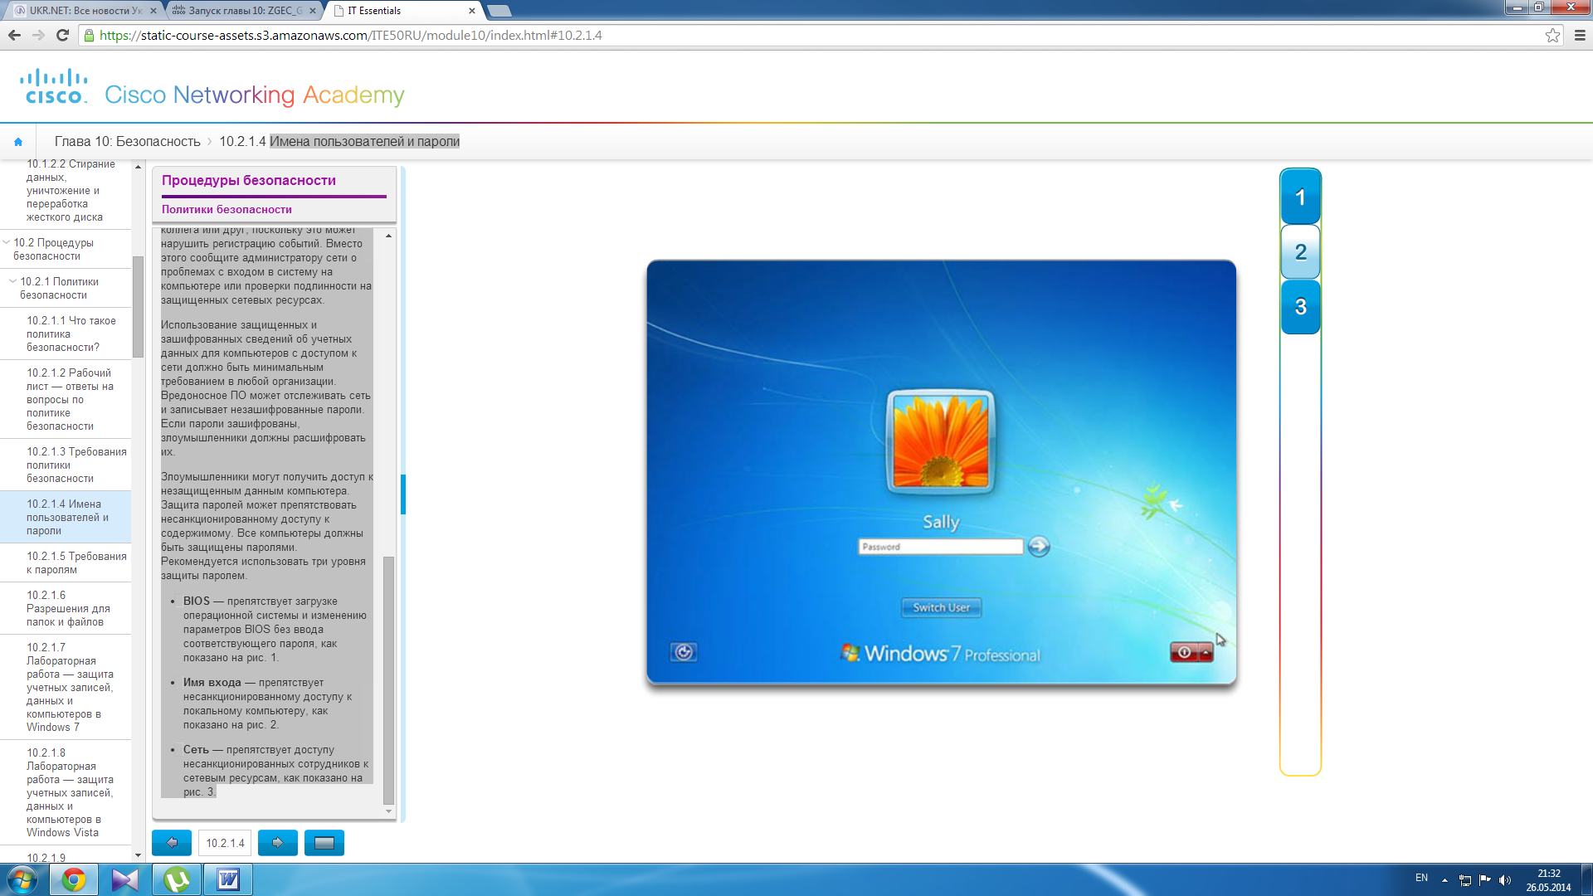Click the sidebar scrollbar thumb
This screenshot has height=896, width=1593.
pos(139,307)
